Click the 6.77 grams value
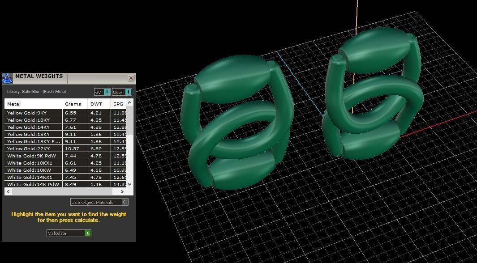The width and height of the screenshot is (477, 263). pos(71,120)
